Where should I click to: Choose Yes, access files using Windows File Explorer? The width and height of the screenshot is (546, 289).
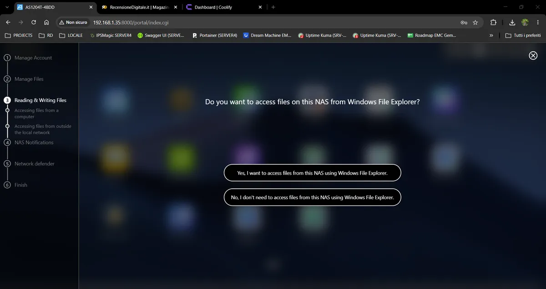(313, 173)
